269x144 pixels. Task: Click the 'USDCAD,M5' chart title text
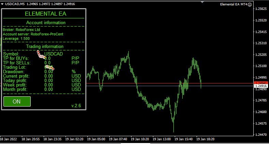pyautogui.click(x=15, y=4)
